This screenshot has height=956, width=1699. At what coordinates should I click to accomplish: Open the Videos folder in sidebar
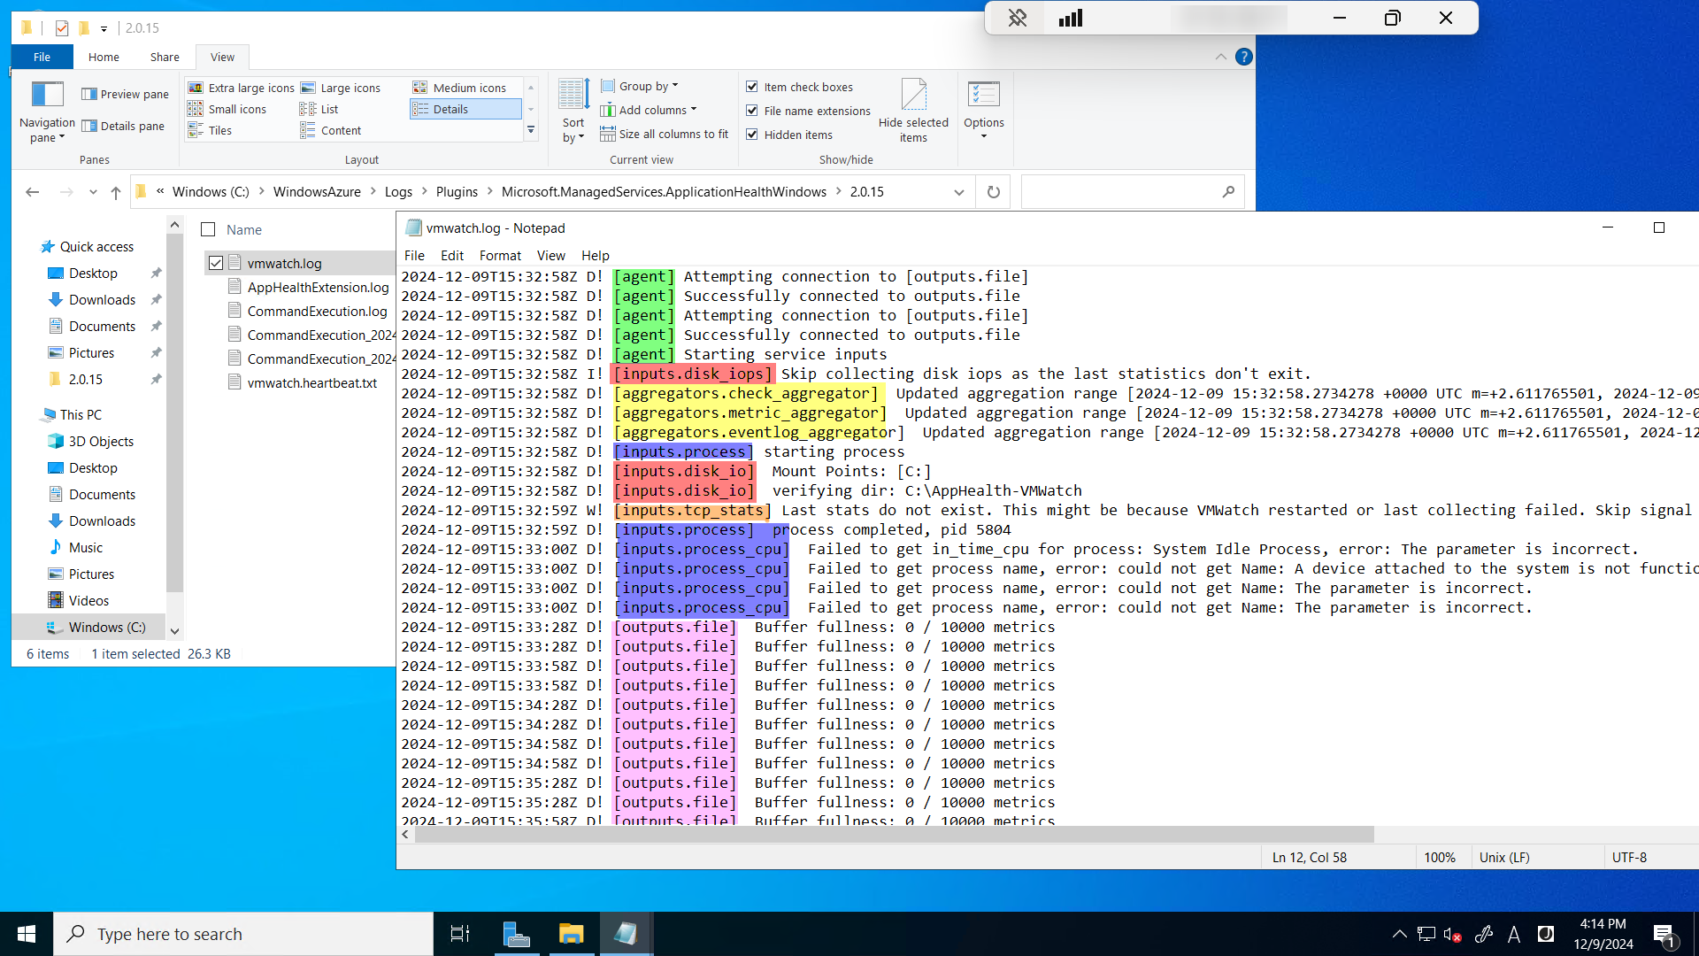(x=88, y=600)
